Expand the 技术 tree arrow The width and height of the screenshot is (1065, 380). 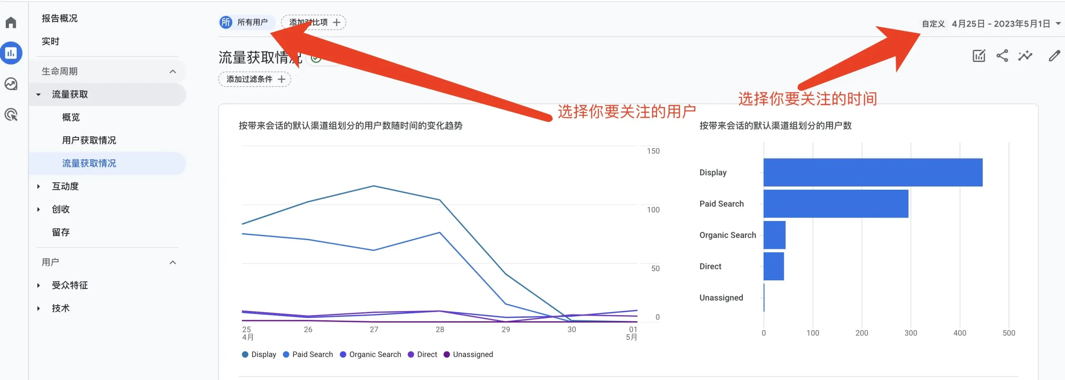38,309
